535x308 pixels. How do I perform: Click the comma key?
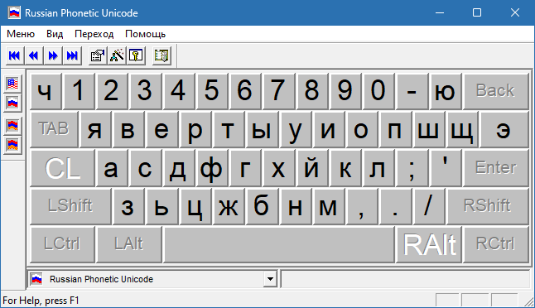[x=362, y=206]
